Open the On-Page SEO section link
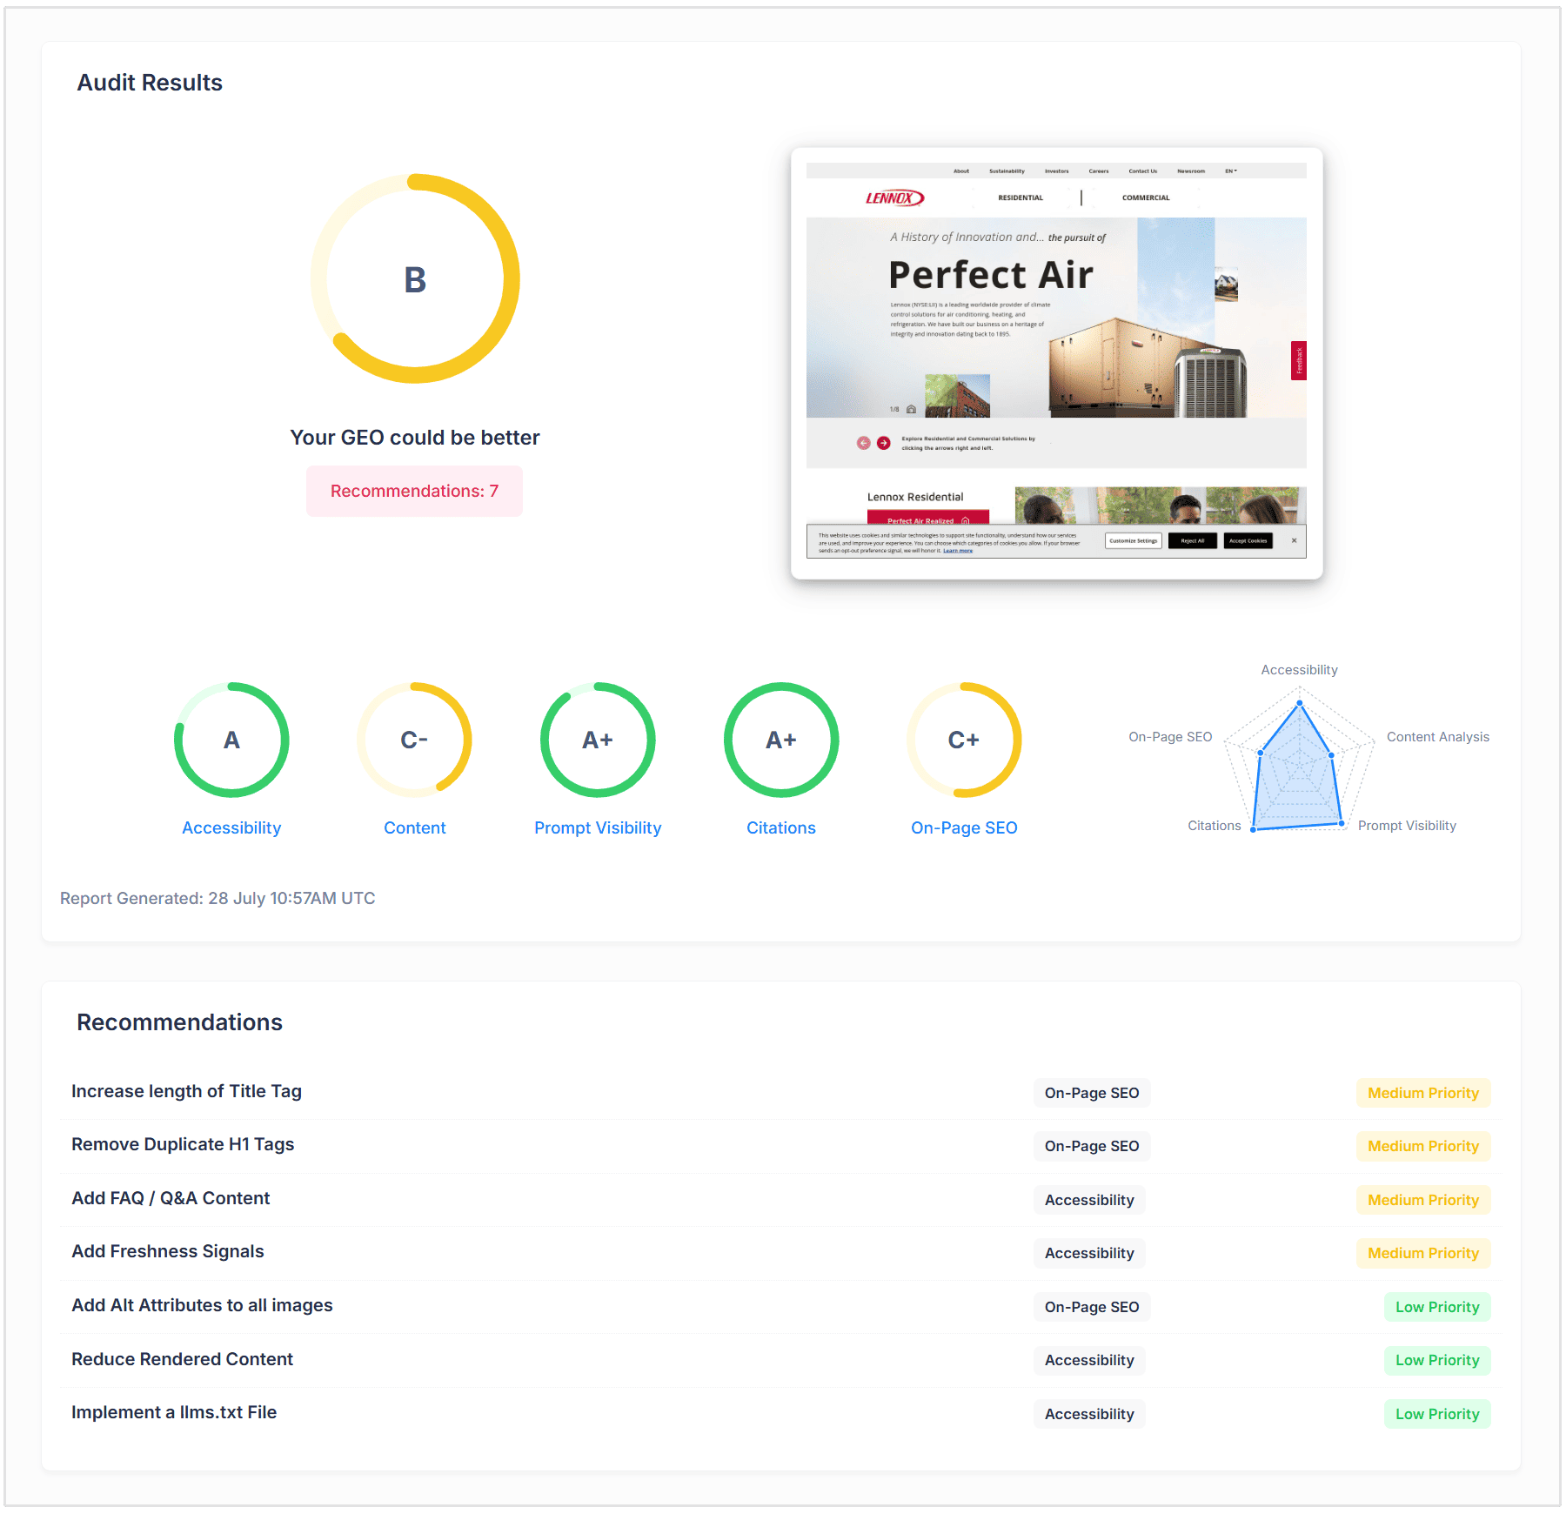The image size is (1566, 1514). (x=964, y=827)
